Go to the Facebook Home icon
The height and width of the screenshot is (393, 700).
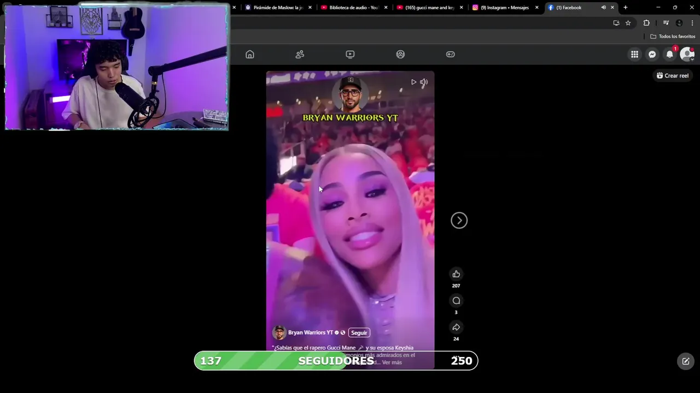[x=250, y=54]
